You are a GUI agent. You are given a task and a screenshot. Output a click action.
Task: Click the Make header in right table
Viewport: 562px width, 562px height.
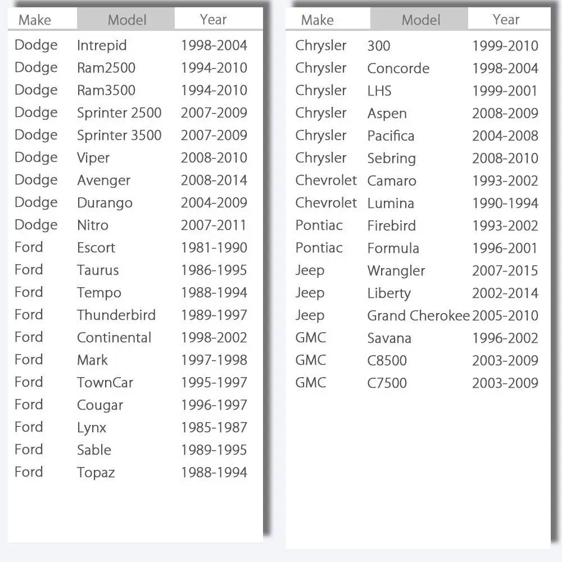(x=317, y=20)
